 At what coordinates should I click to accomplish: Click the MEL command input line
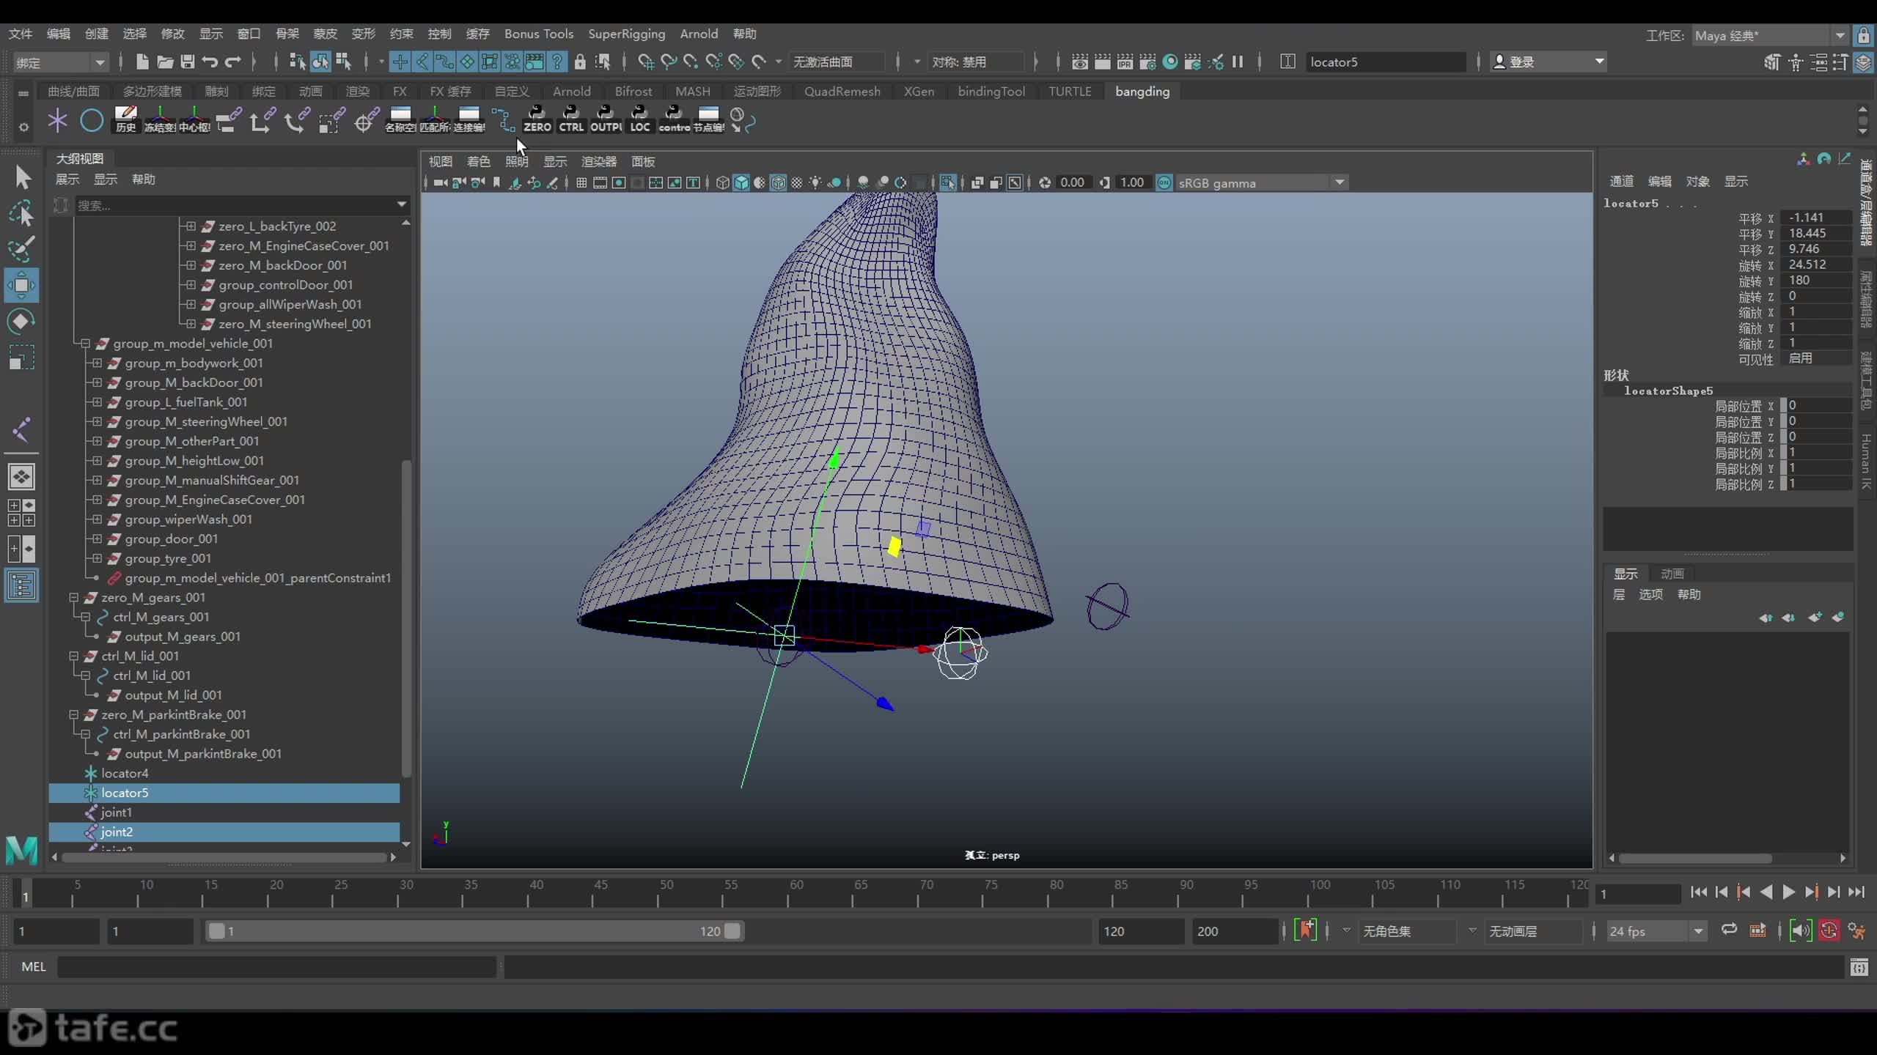[x=277, y=967]
